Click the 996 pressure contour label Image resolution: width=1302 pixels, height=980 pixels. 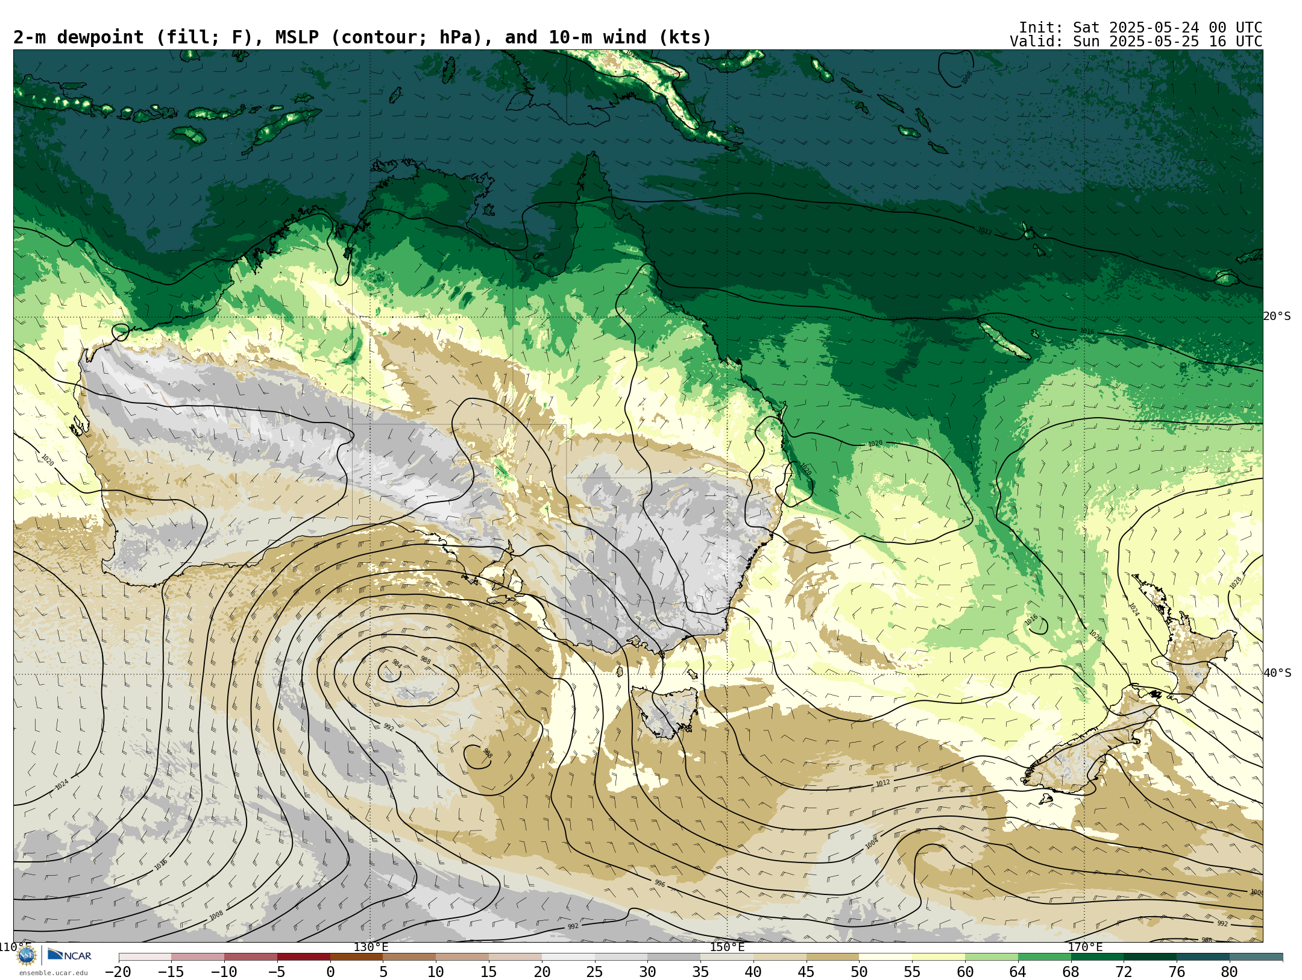click(660, 883)
